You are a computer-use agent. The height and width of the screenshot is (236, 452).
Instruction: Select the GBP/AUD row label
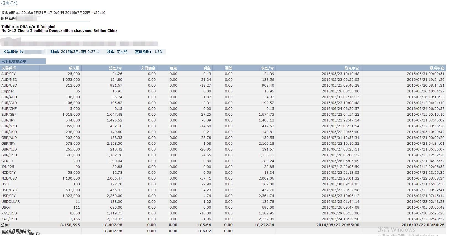coord(9,138)
